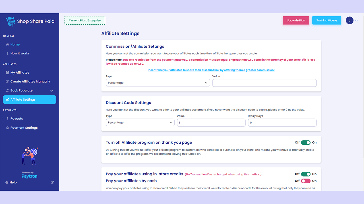
Task: Open My Affiliates page
Action: (20, 73)
